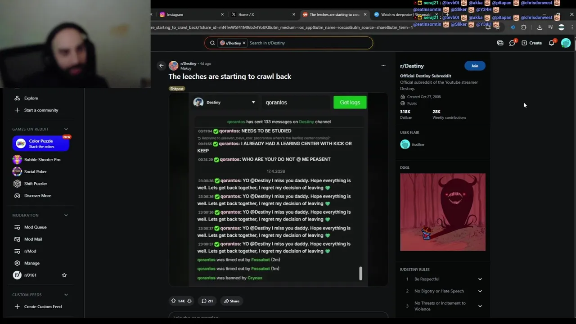Collapse the Moderation section

pos(66,215)
